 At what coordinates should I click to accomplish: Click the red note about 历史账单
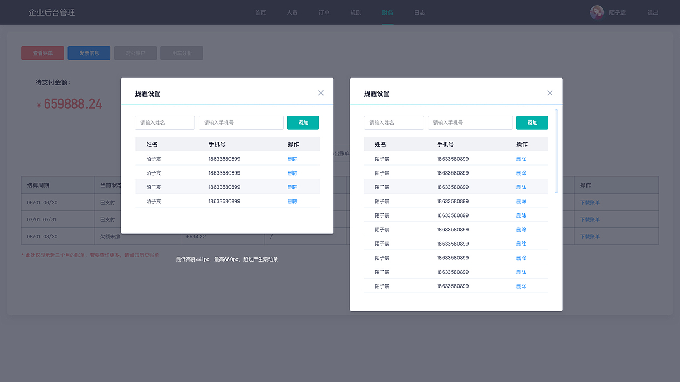point(90,255)
